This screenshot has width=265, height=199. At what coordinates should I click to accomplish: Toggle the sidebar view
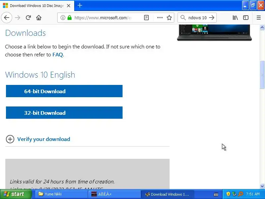pos(246,18)
